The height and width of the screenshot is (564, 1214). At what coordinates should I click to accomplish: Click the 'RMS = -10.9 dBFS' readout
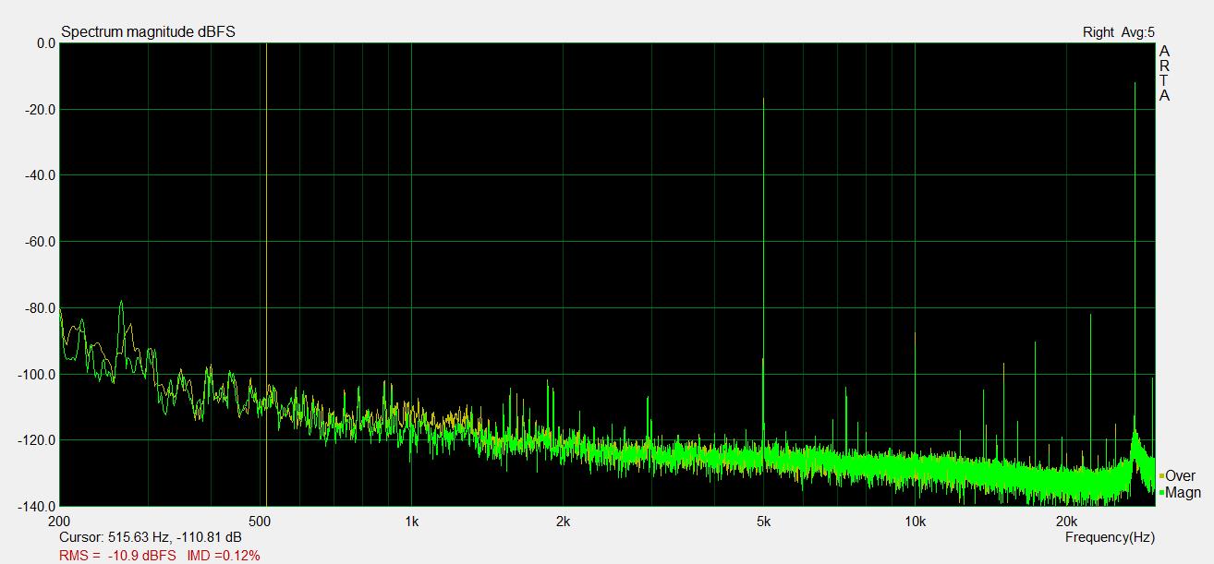(x=116, y=556)
